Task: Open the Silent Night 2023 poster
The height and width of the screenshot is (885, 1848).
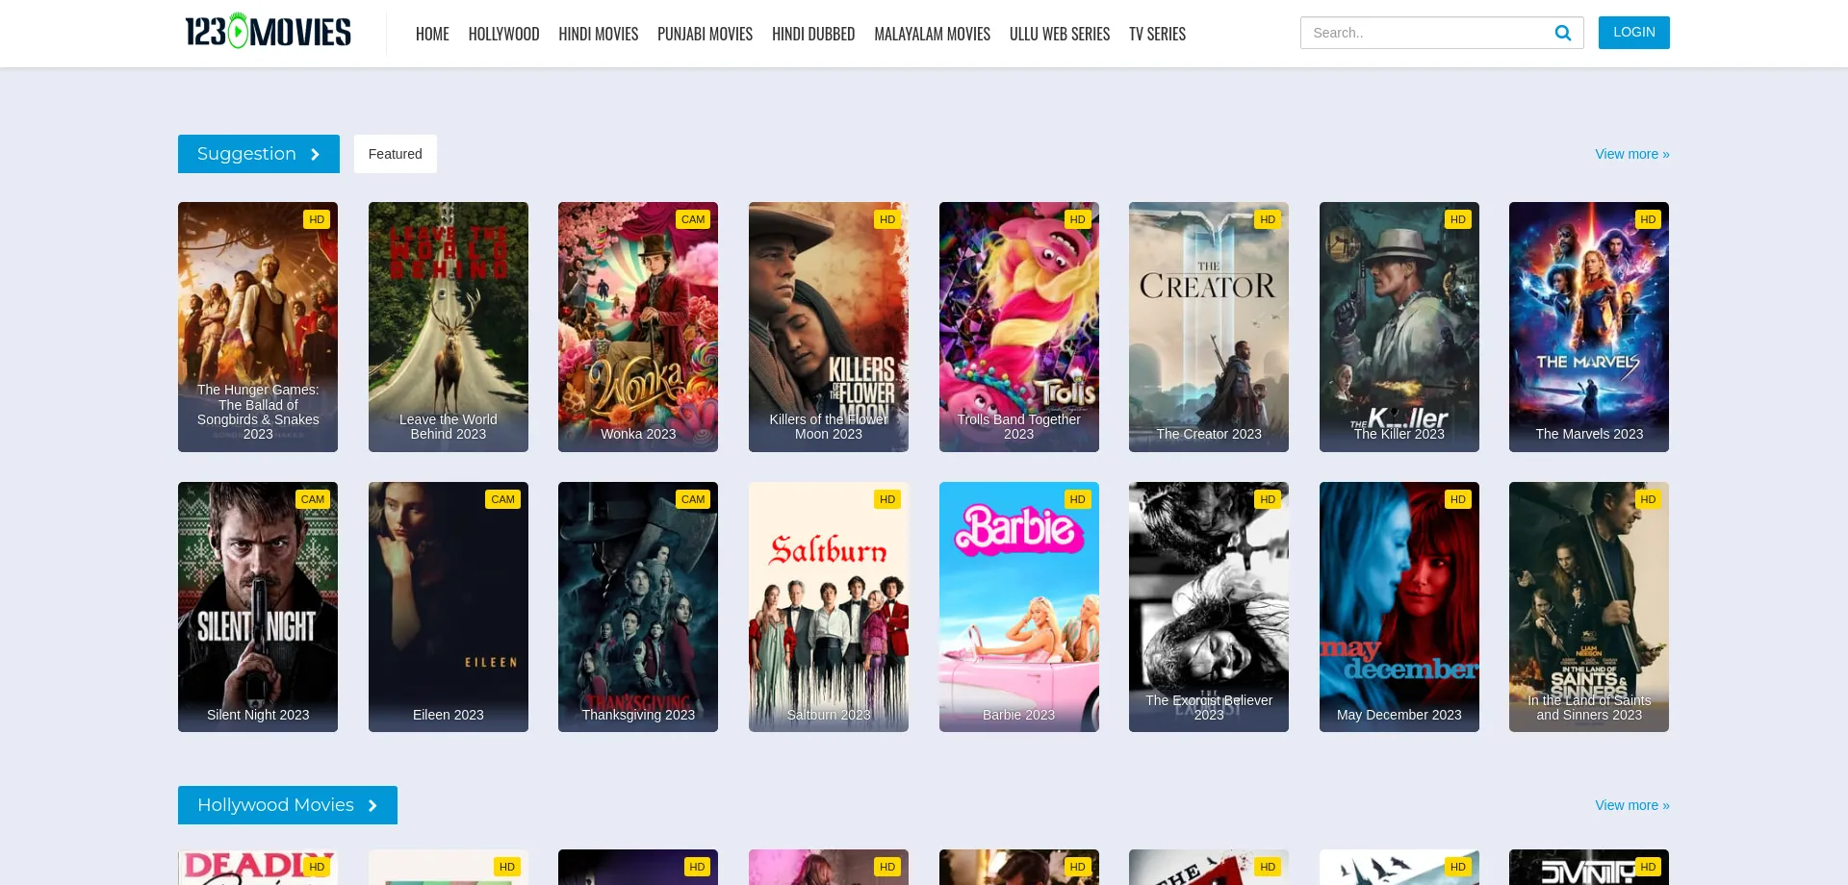Action: tap(258, 607)
